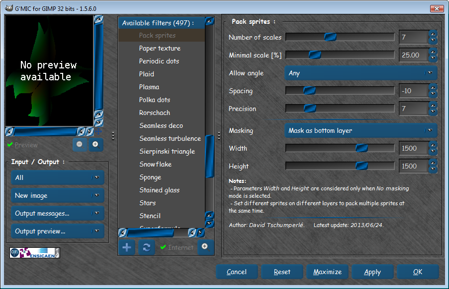
Task: Zoom in the preview with magnifier plus
Action: (95, 145)
